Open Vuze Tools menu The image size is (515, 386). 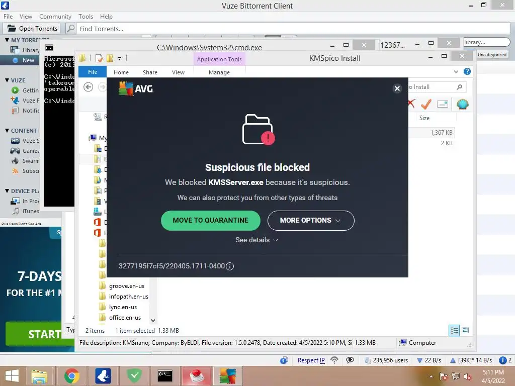(x=85, y=17)
